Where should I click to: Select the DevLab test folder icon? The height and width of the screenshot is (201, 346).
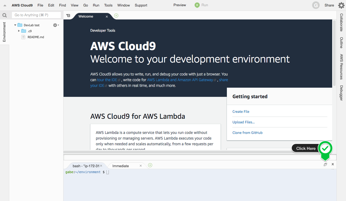(20, 25)
